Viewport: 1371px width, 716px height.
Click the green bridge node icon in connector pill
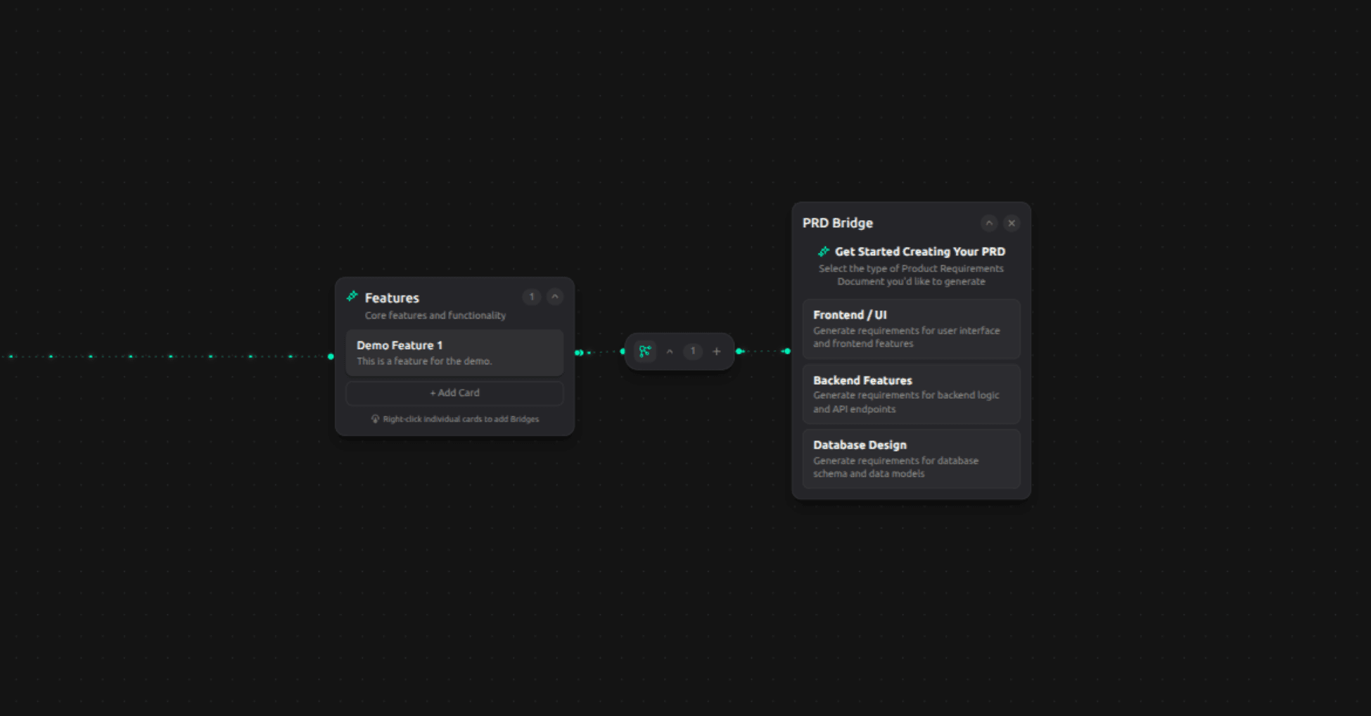pos(645,351)
